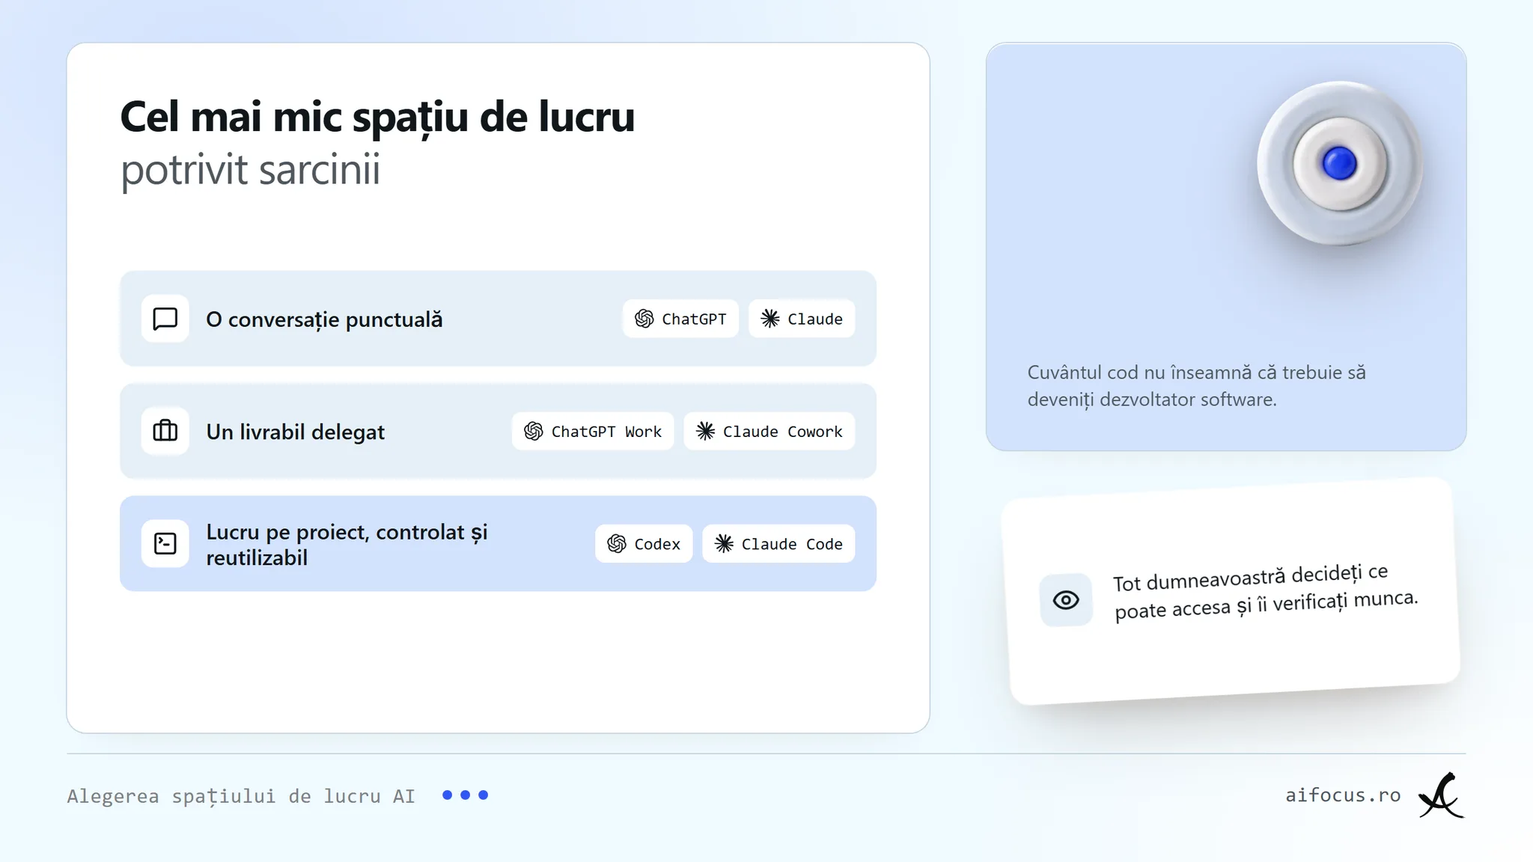1533x862 pixels.
Task: Click the starburst logo in Claude Cowork chip
Action: [705, 431]
